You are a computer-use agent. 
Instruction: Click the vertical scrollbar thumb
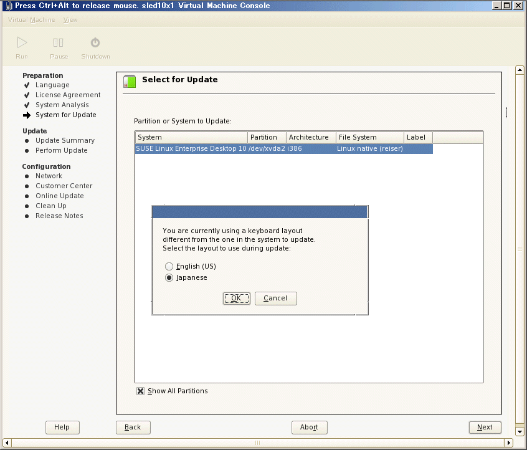520,249
